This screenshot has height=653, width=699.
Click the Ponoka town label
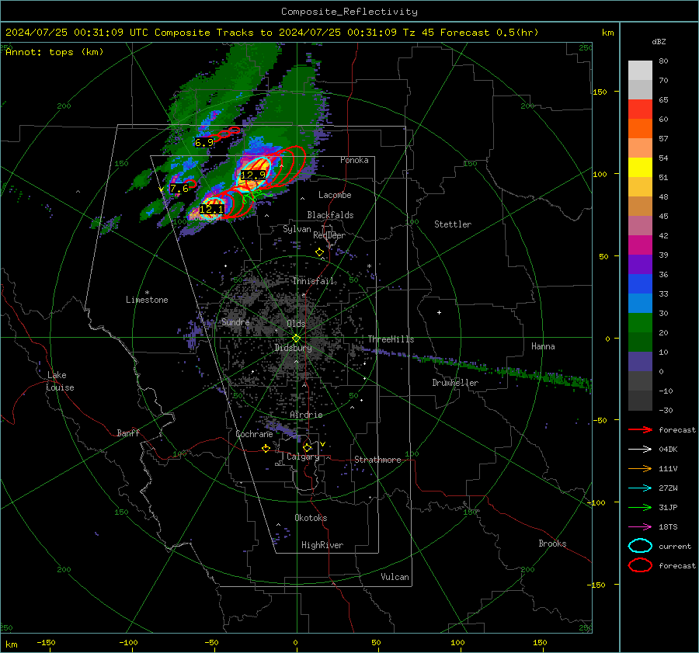(354, 160)
